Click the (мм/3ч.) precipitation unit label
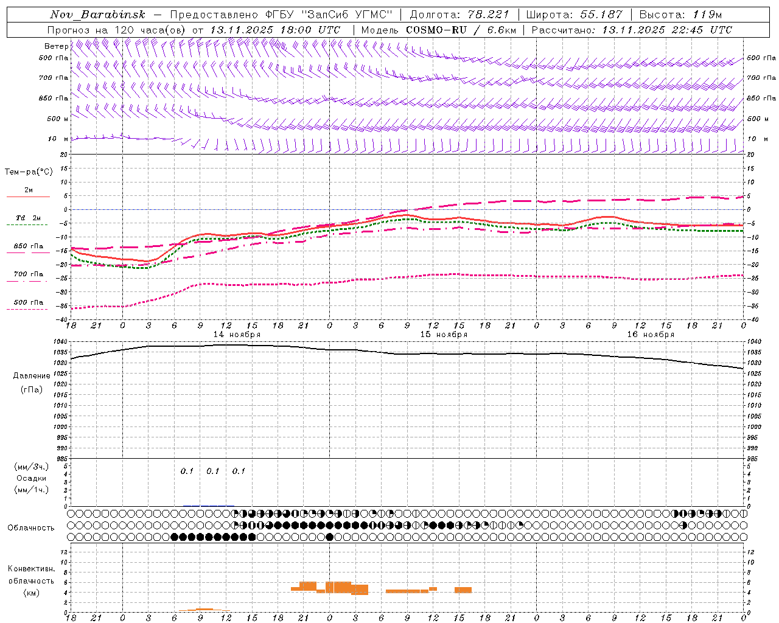 click(32, 467)
